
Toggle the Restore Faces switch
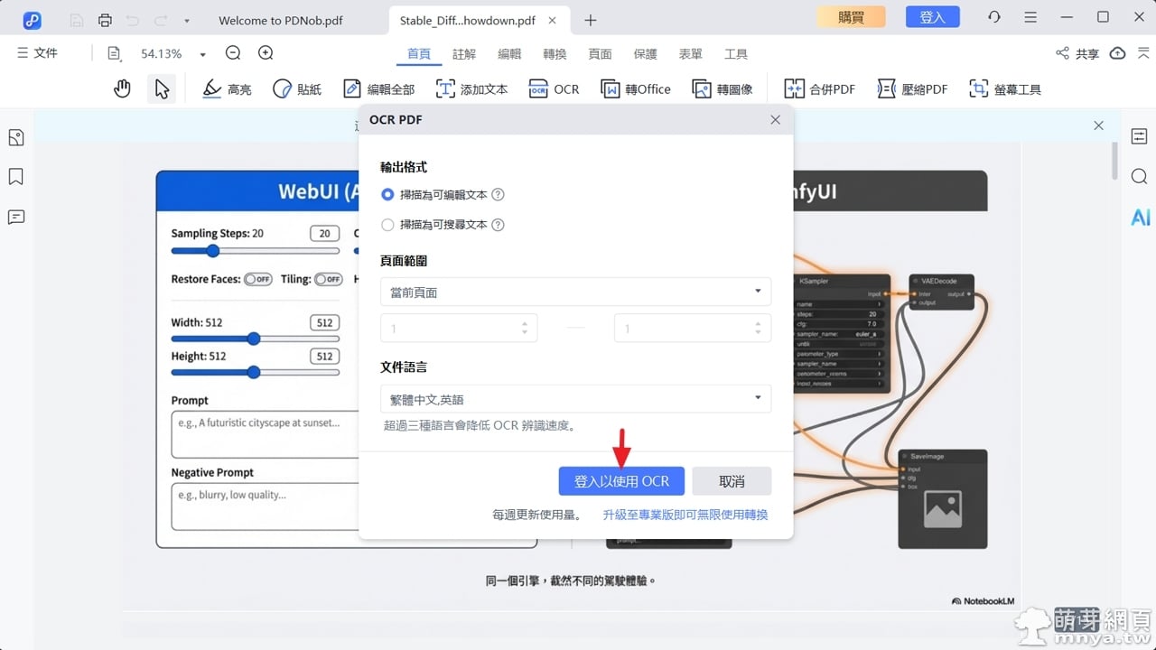point(258,280)
